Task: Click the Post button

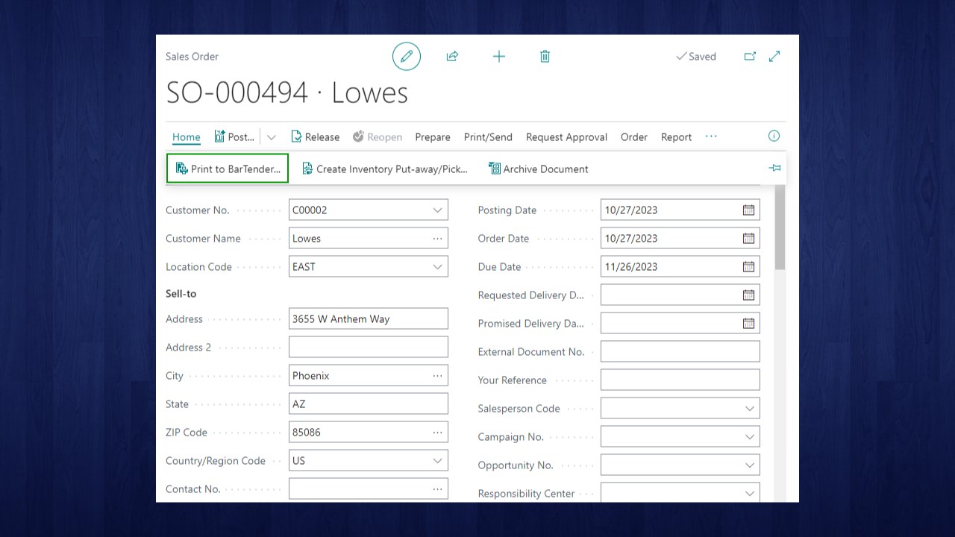Action: click(234, 137)
